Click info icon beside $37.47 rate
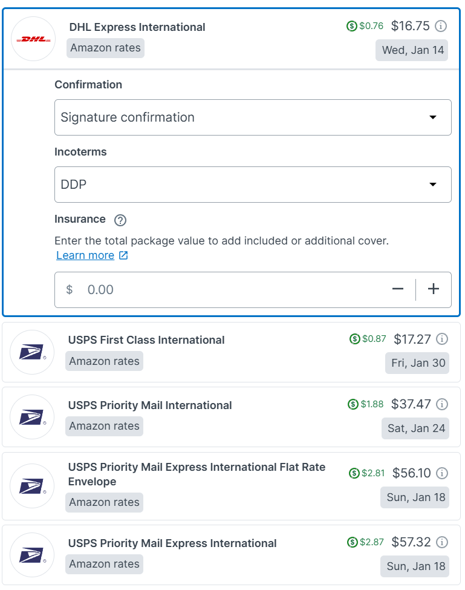Viewport: 465px width, 590px height. [x=442, y=404]
